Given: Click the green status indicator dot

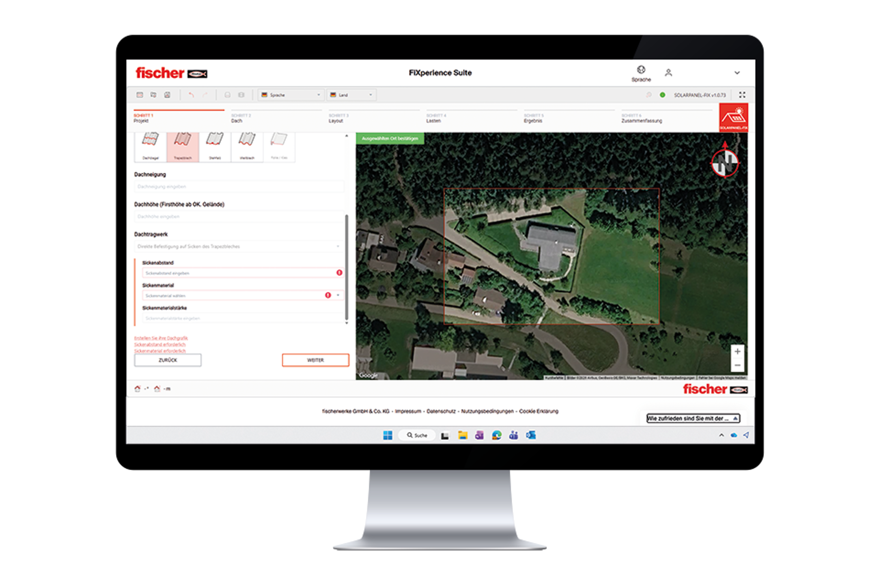Looking at the screenshot, I should tap(663, 95).
